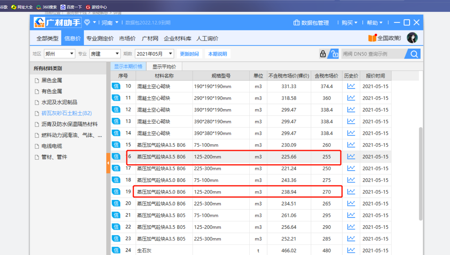The image size is (450, 255).
Task: Switch to 信息价 tab
Action: (72, 38)
